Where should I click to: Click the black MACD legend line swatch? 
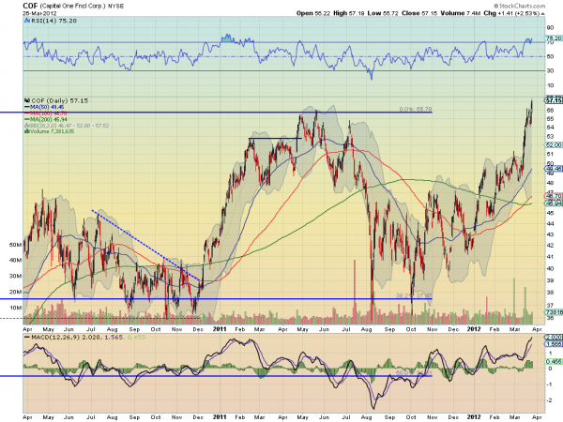coord(27,338)
